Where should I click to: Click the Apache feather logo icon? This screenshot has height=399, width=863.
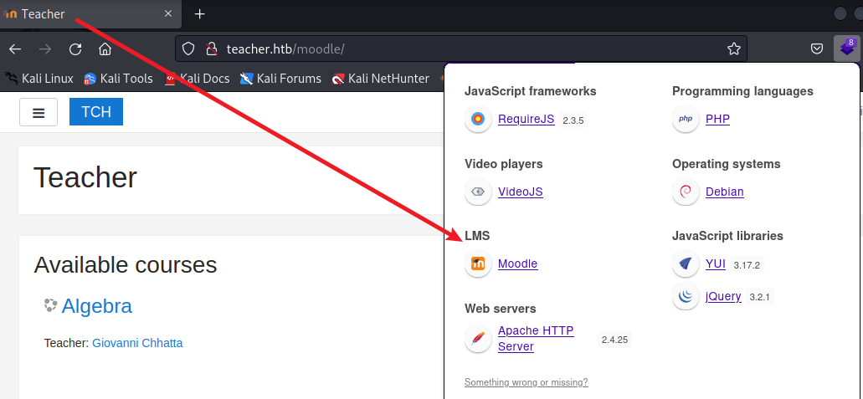coord(478,339)
